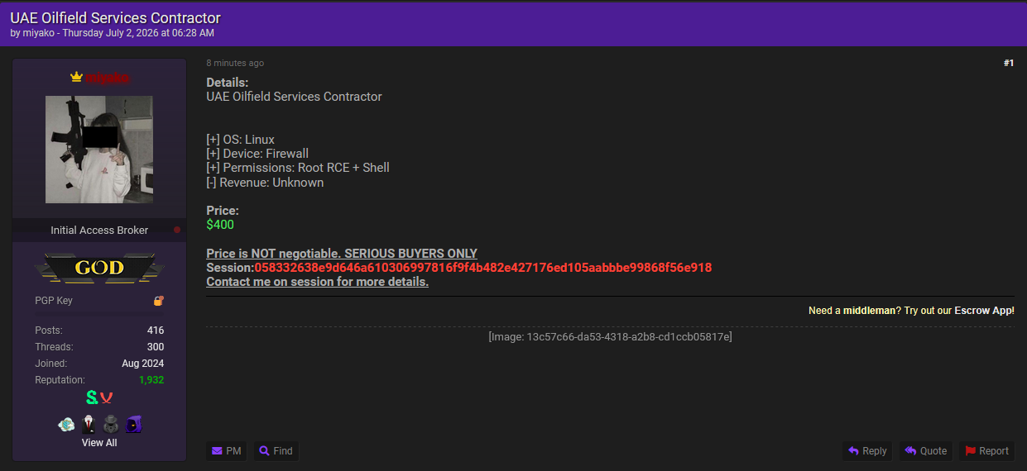Reply to the post
The width and height of the screenshot is (1027, 471).
point(867,451)
